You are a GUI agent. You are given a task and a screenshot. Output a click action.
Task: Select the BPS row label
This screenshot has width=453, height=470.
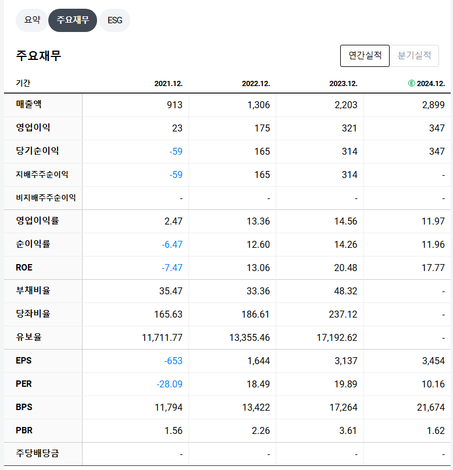pos(24,407)
